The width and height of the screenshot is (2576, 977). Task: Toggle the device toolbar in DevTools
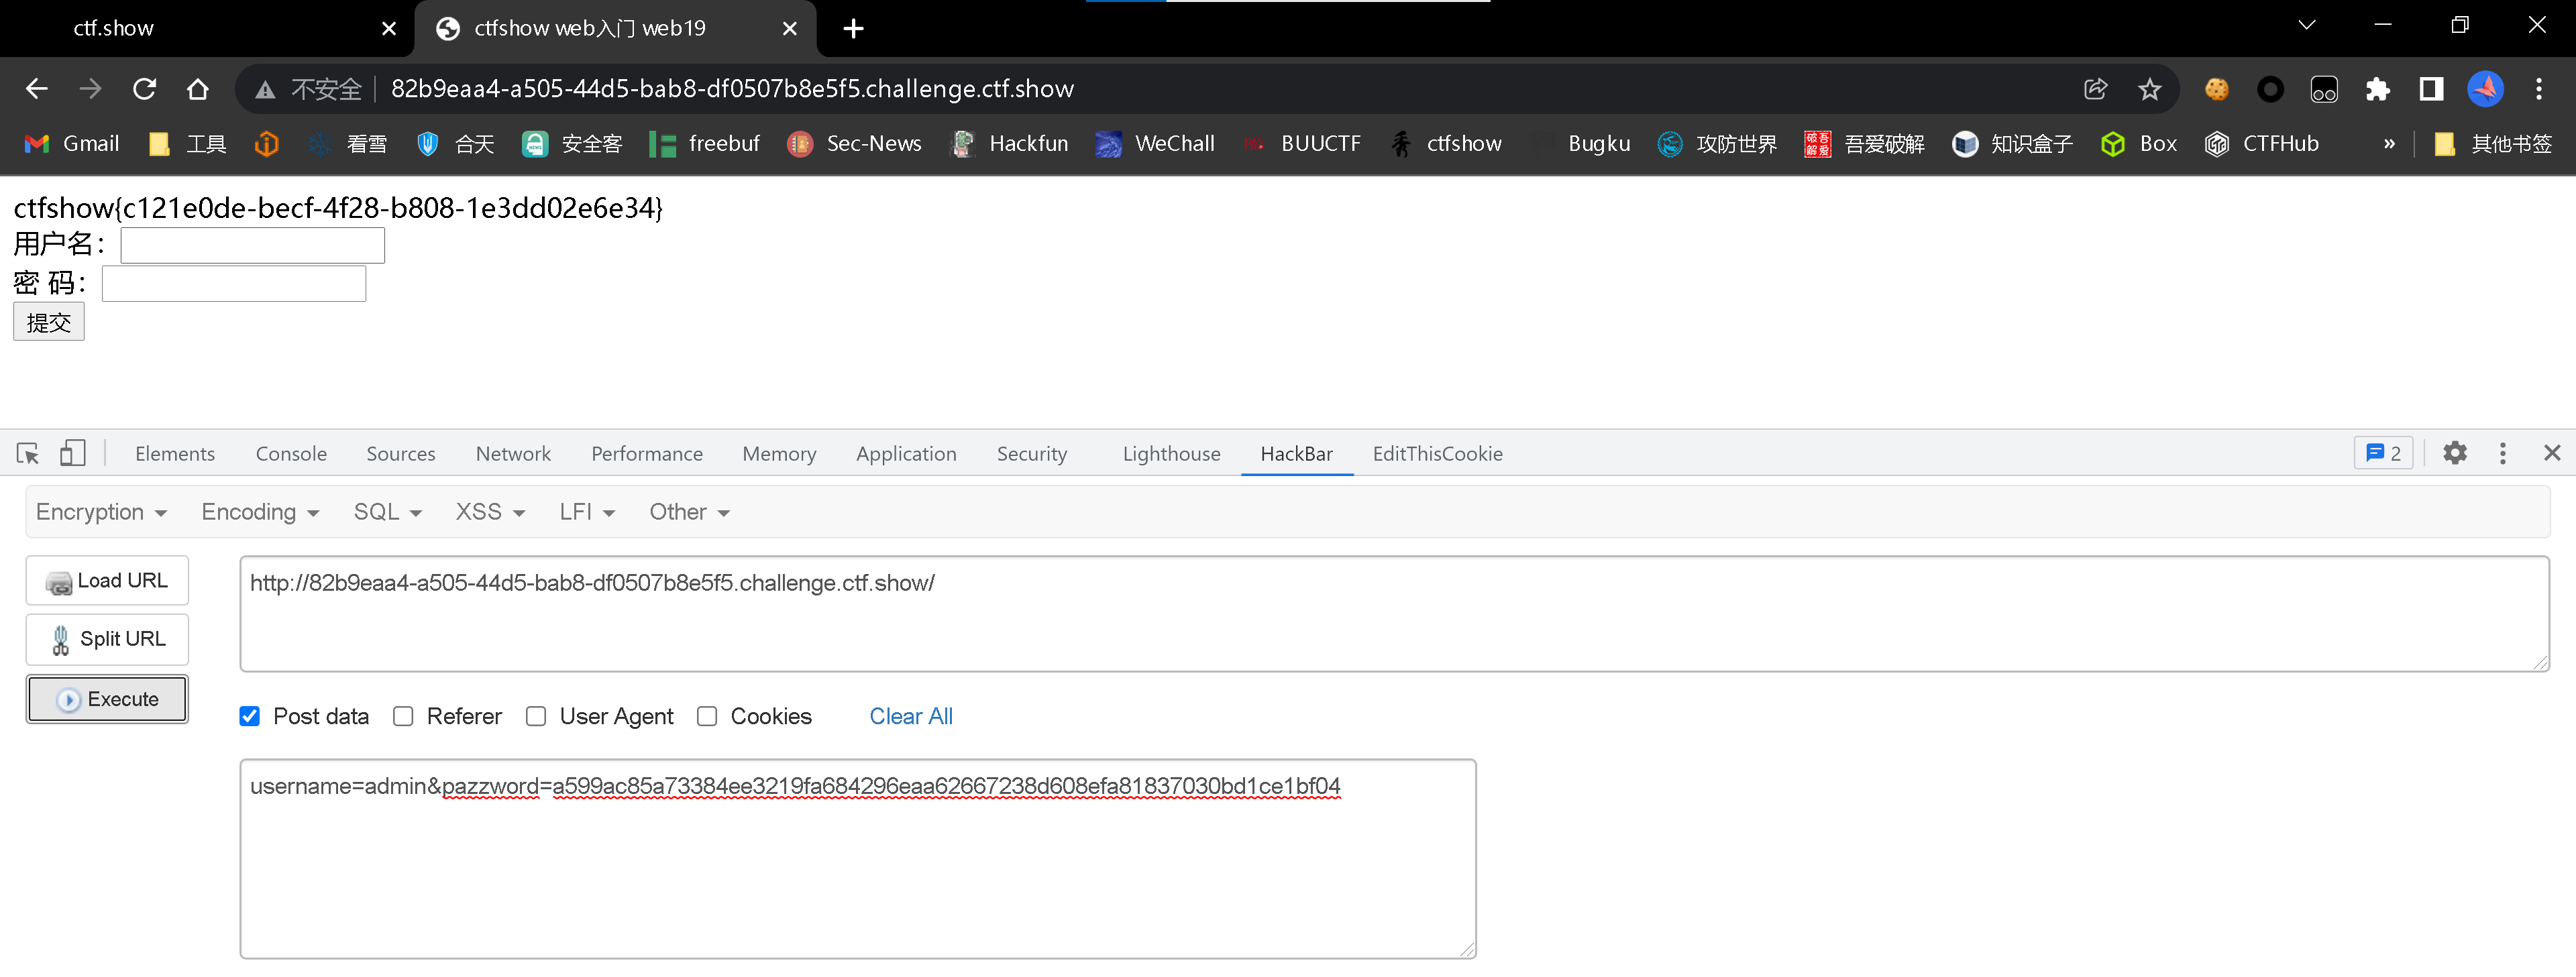click(x=72, y=453)
